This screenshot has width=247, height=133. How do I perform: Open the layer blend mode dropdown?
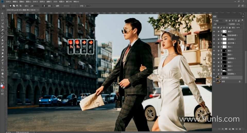click(220, 24)
